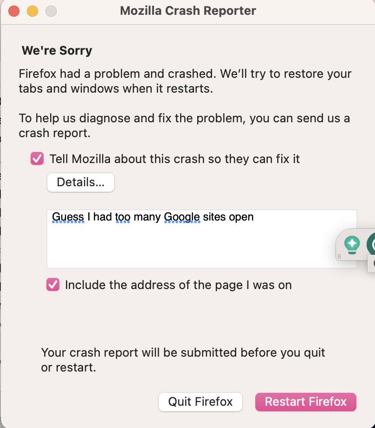Click the 'We're Sorry' heading
375x428 pixels.
[57, 50]
